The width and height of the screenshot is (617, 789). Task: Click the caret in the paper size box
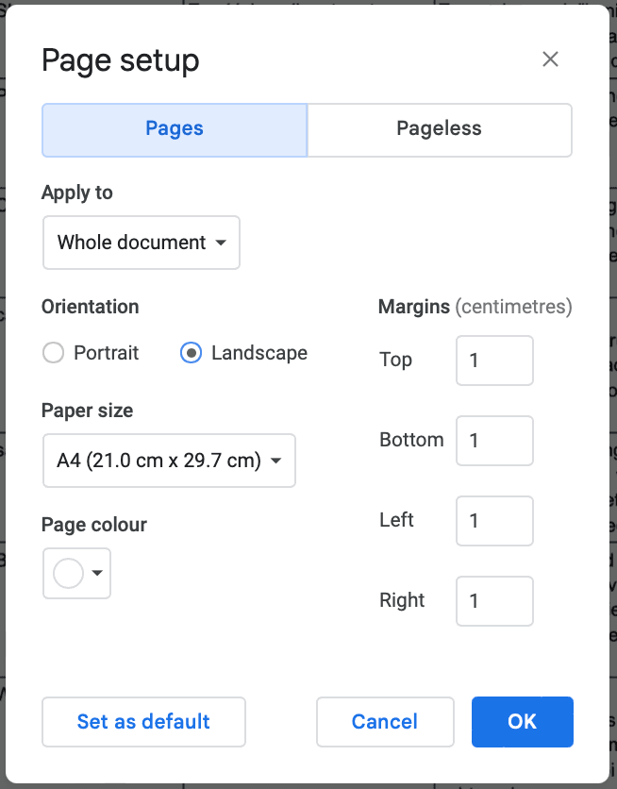coord(276,461)
